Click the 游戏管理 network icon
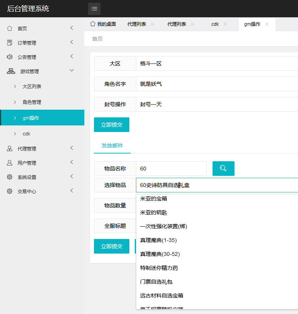This screenshot has width=298, height=314. click(x=11, y=71)
